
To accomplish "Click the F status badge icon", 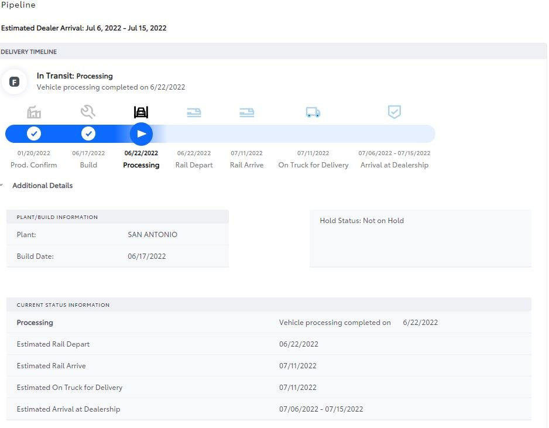I will click(x=15, y=82).
